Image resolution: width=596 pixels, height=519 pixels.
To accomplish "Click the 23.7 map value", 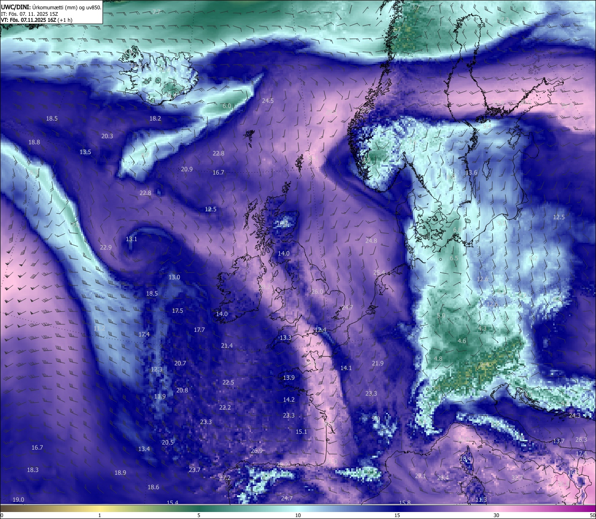I will pos(195,470).
